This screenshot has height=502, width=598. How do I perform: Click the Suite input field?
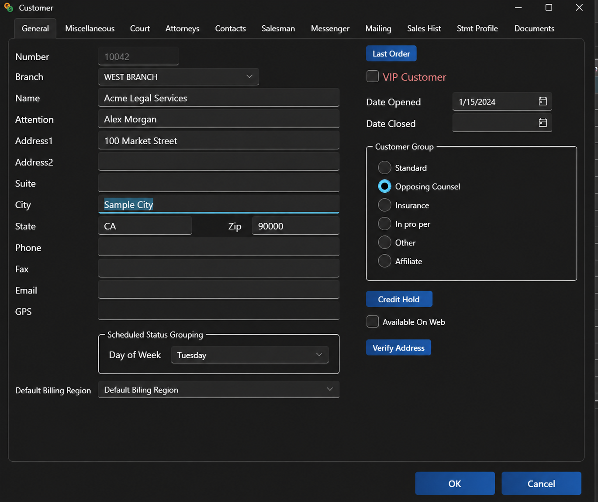[x=219, y=183]
